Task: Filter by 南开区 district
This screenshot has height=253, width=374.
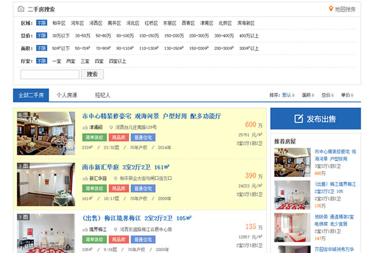Action: pos(114,23)
